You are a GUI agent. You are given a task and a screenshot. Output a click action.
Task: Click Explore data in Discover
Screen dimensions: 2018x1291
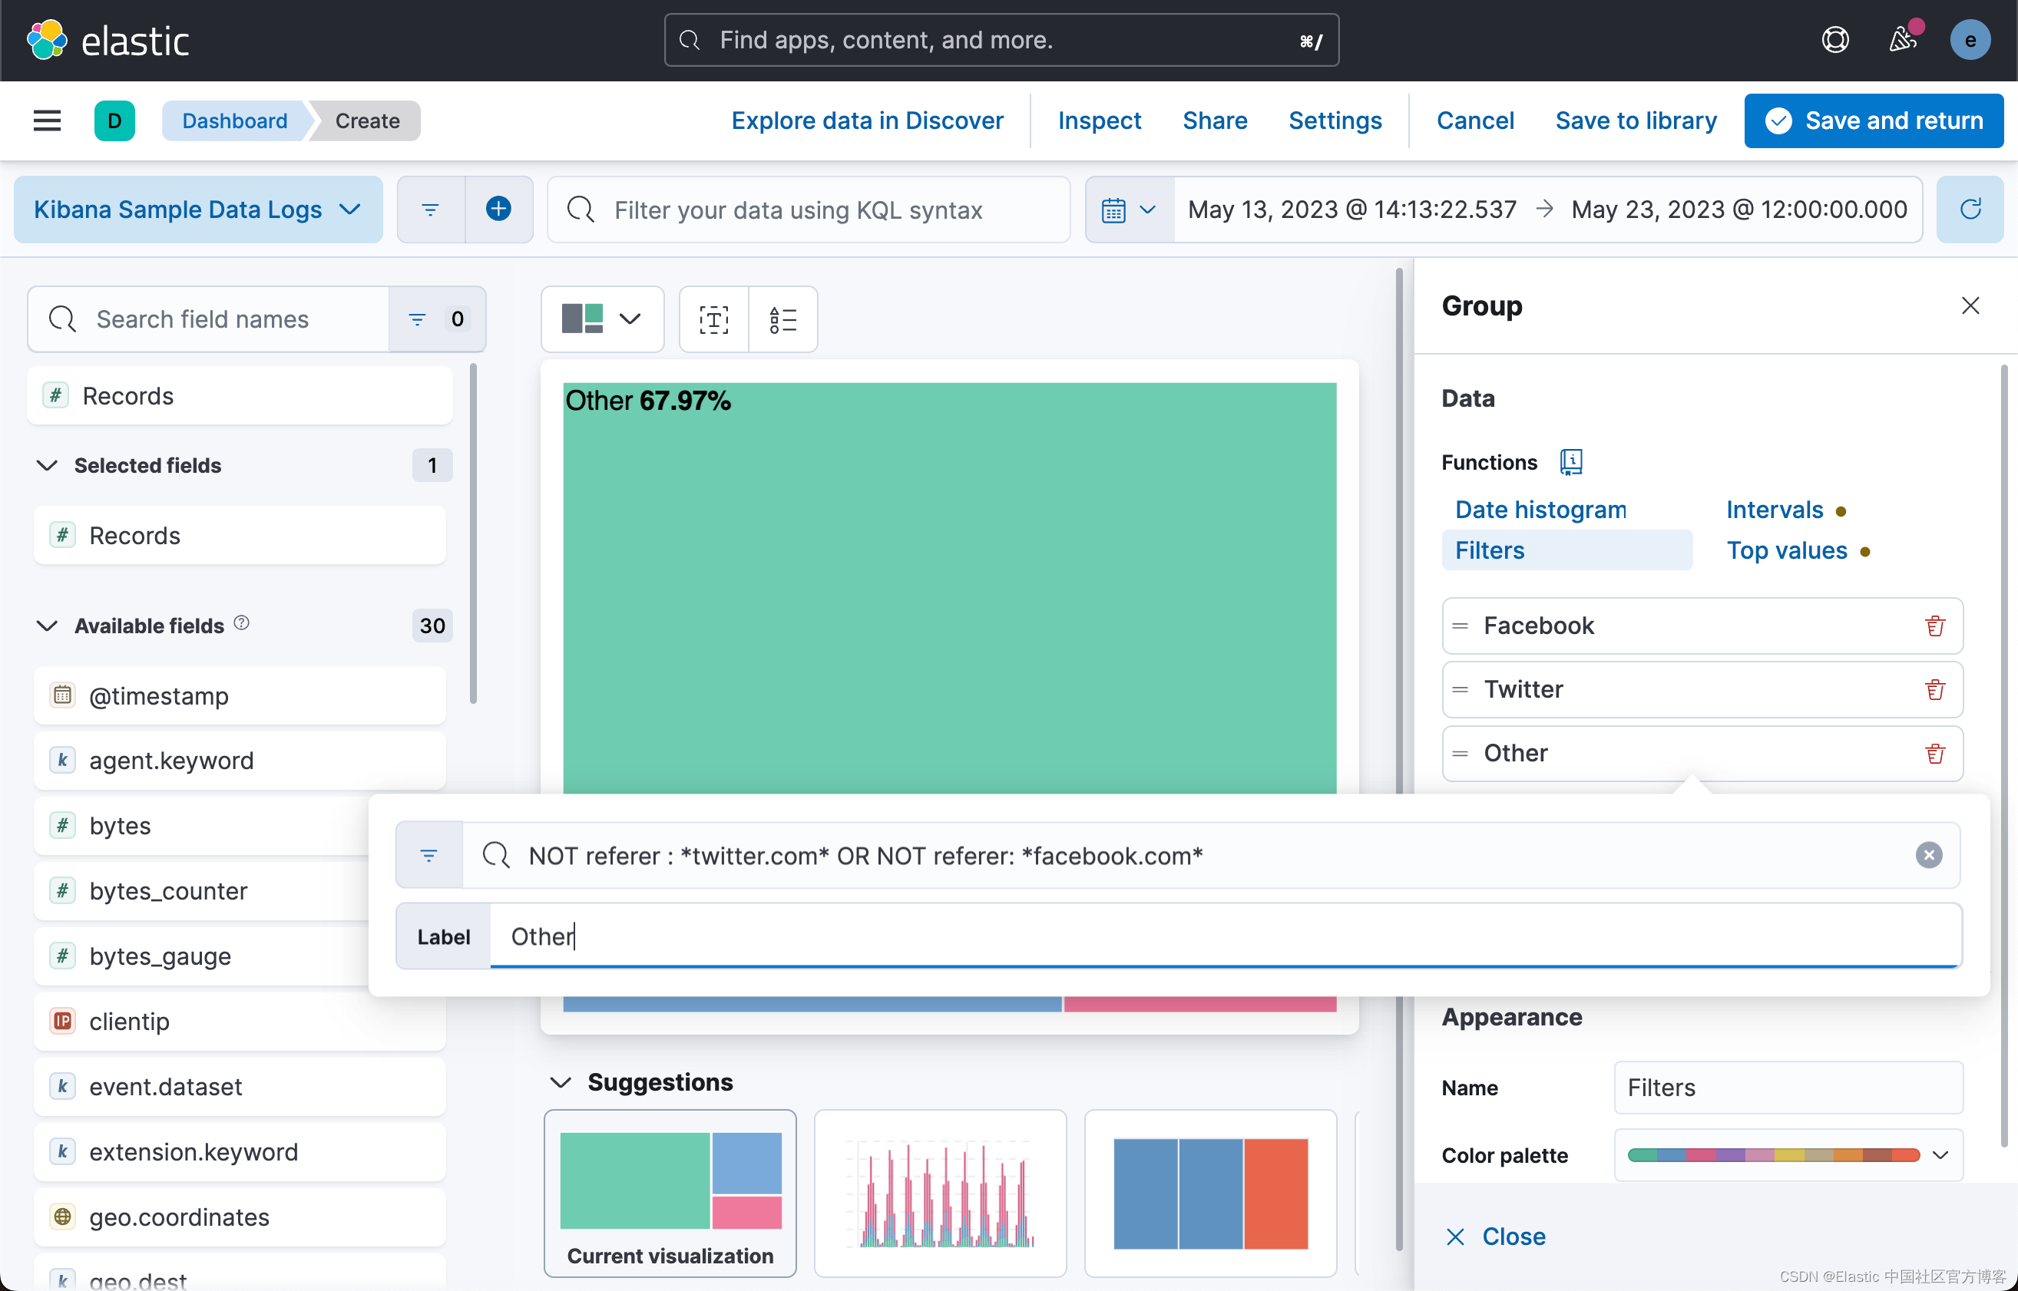click(867, 121)
